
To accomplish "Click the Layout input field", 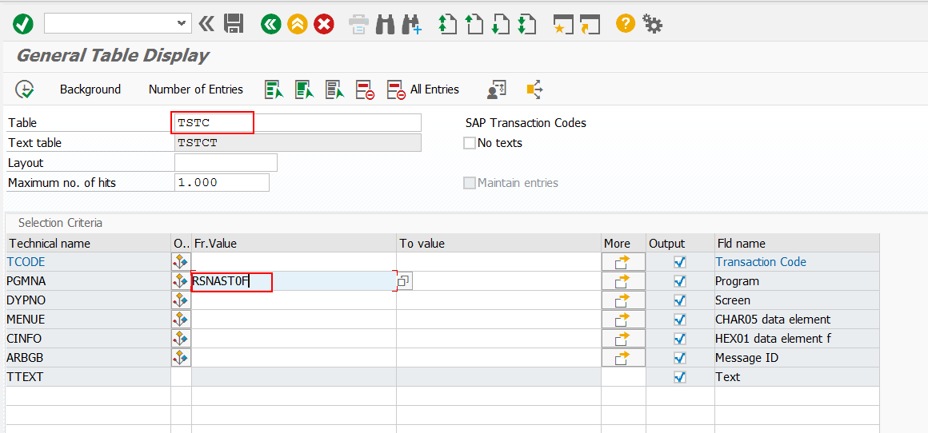I will click(x=226, y=162).
